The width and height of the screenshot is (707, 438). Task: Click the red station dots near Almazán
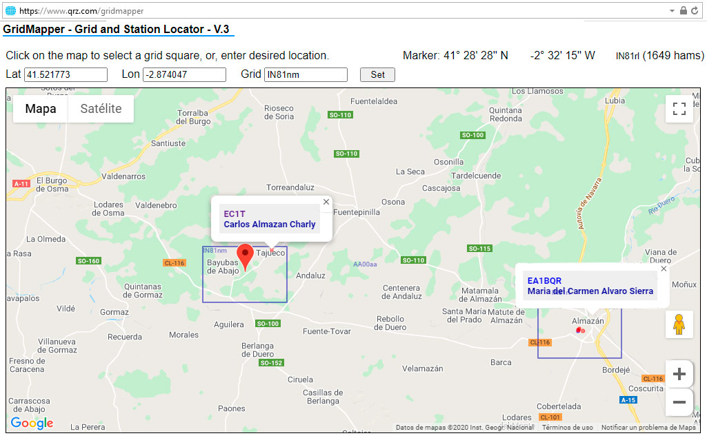pos(580,331)
